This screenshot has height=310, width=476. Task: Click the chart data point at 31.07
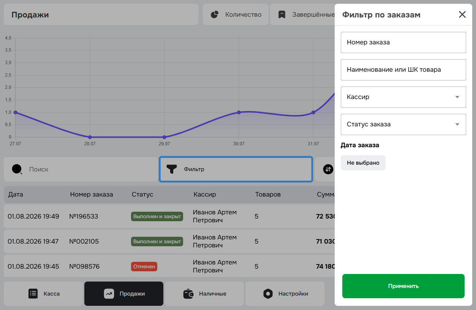tap(313, 112)
